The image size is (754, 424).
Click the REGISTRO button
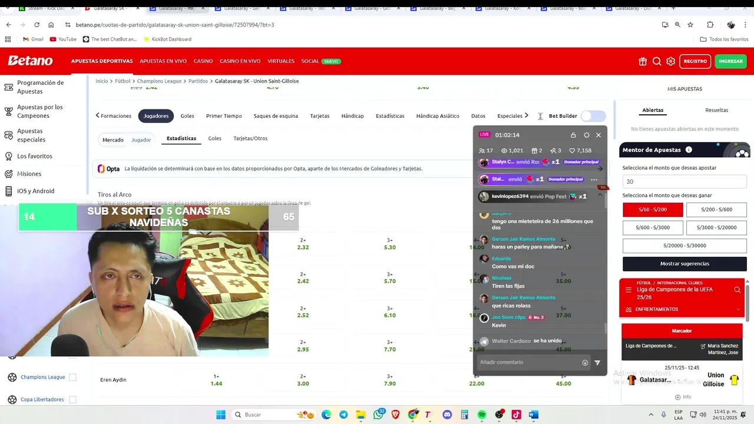tap(695, 61)
